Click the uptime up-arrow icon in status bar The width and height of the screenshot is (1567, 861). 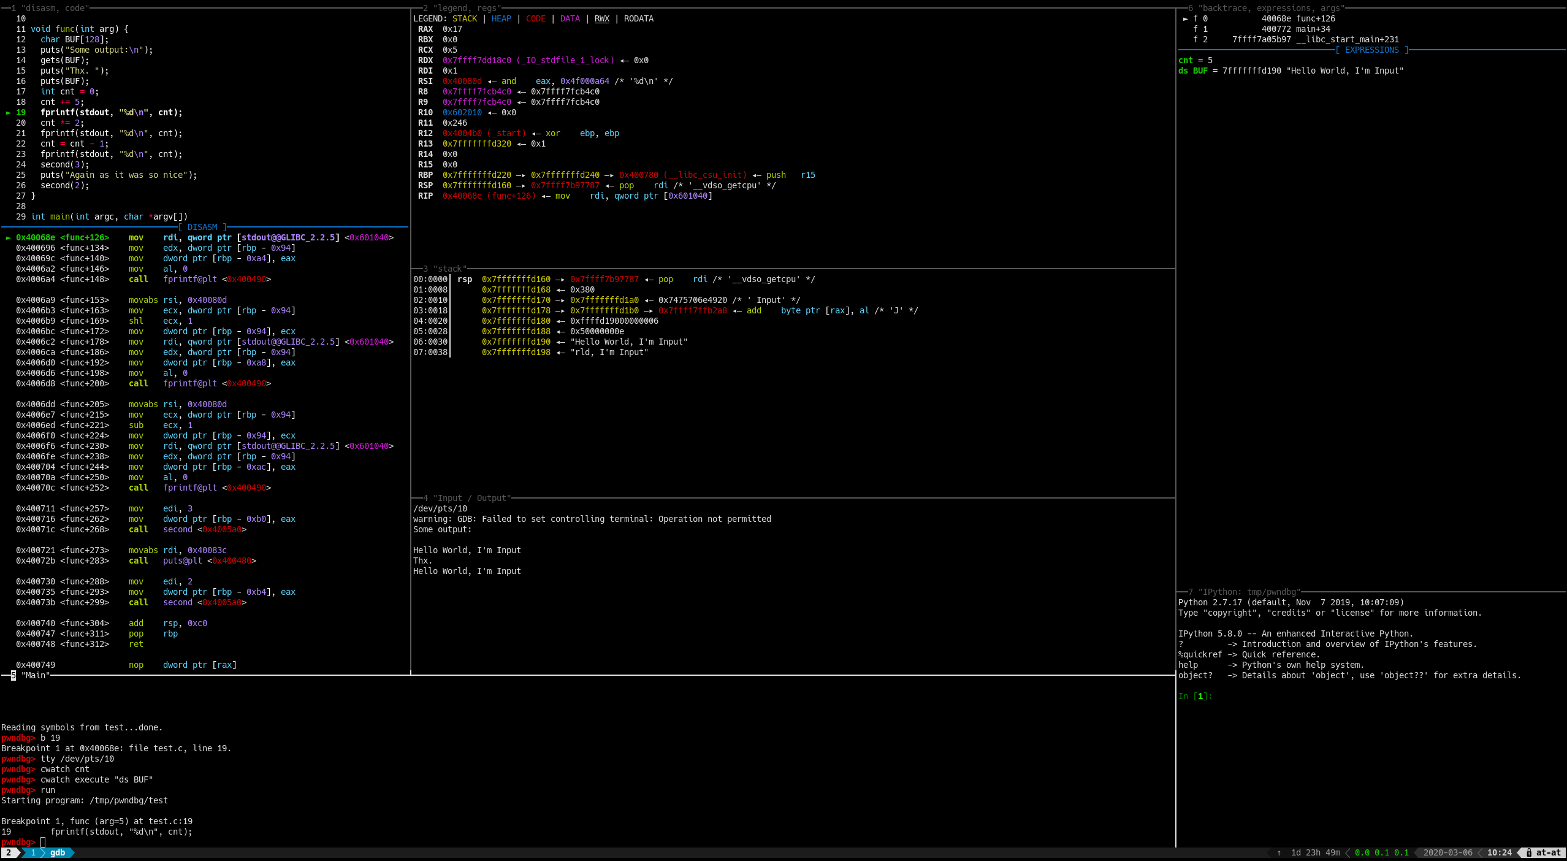pyautogui.click(x=1279, y=853)
